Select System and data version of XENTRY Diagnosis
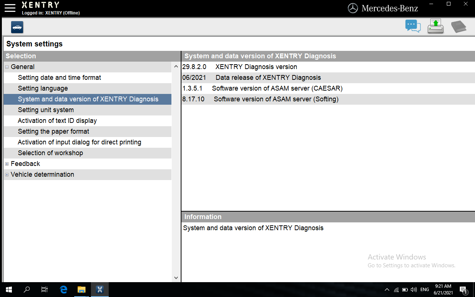This screenshot has height=297, width=475. coord(88,99)
